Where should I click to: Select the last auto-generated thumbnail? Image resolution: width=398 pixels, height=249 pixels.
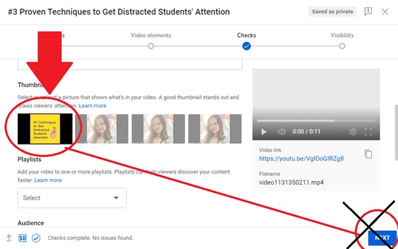point(214,129)
